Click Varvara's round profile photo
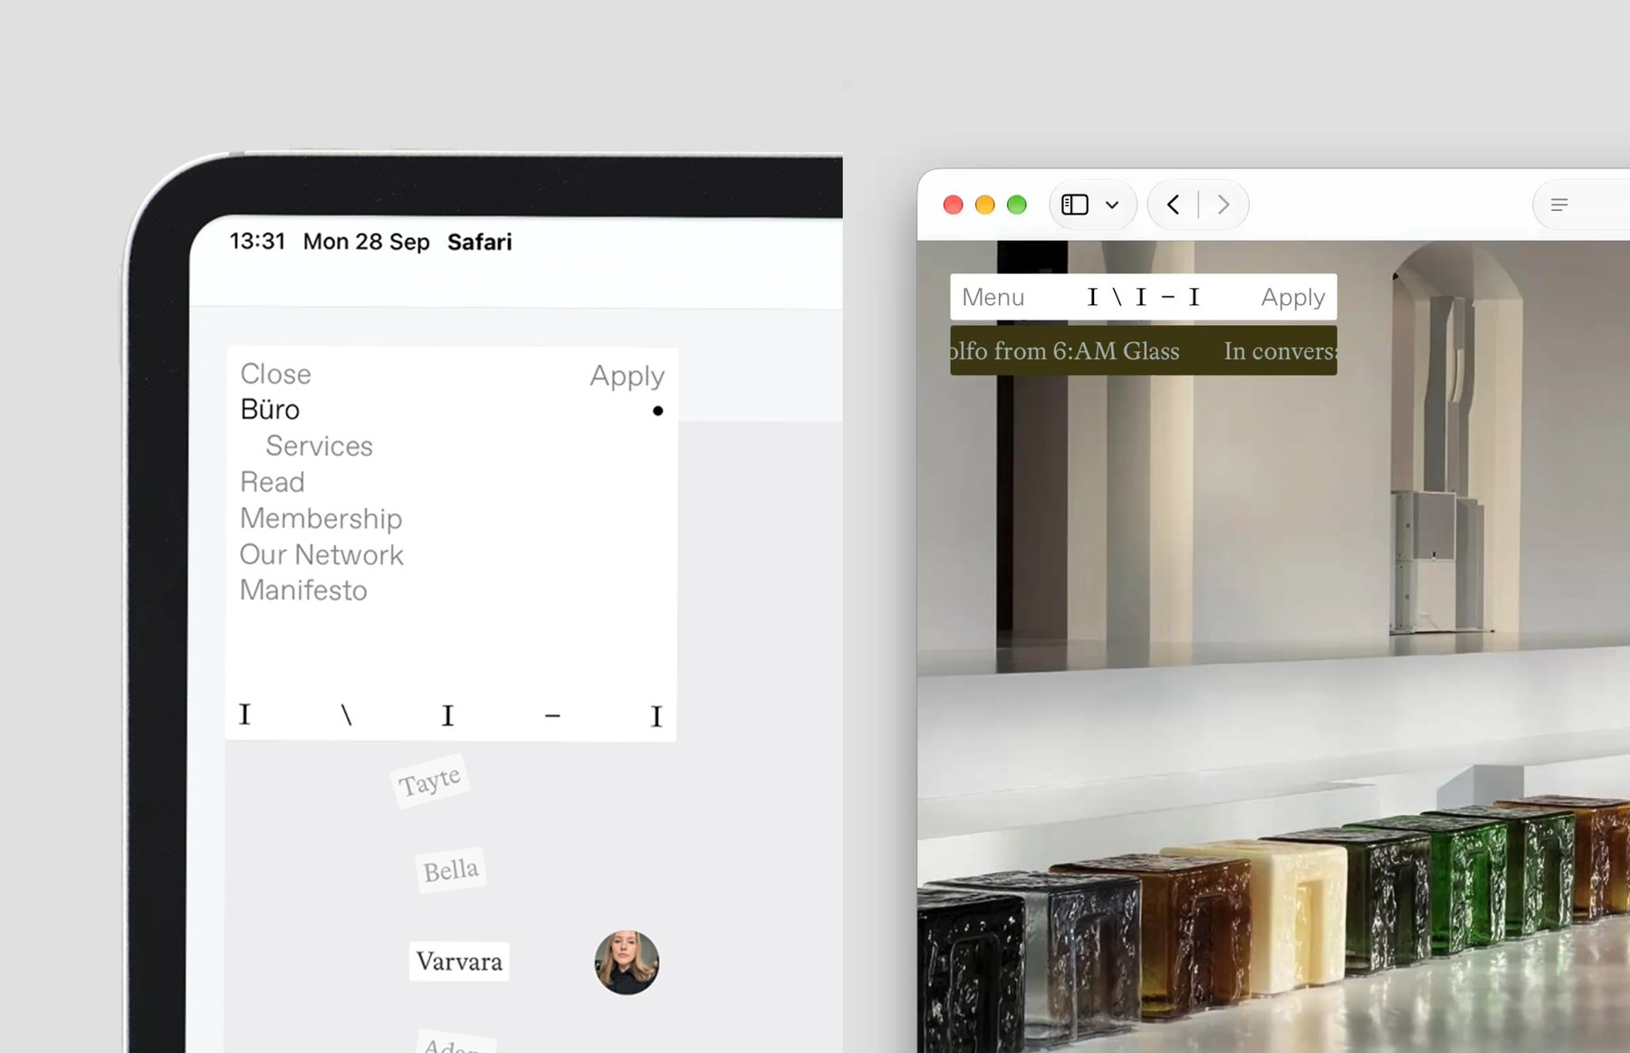Viewport: 1630px width, 1053px height. 627,962
